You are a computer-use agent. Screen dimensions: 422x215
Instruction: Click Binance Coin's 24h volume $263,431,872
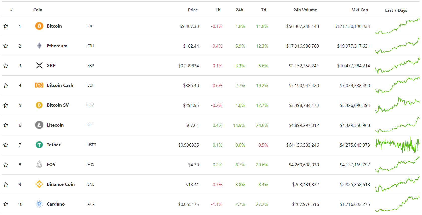(306, 184)
